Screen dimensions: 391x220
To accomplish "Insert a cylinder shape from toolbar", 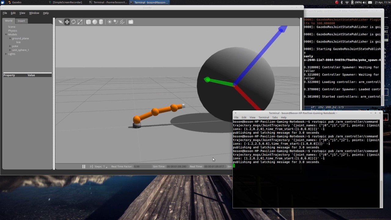I will point(101,22).
